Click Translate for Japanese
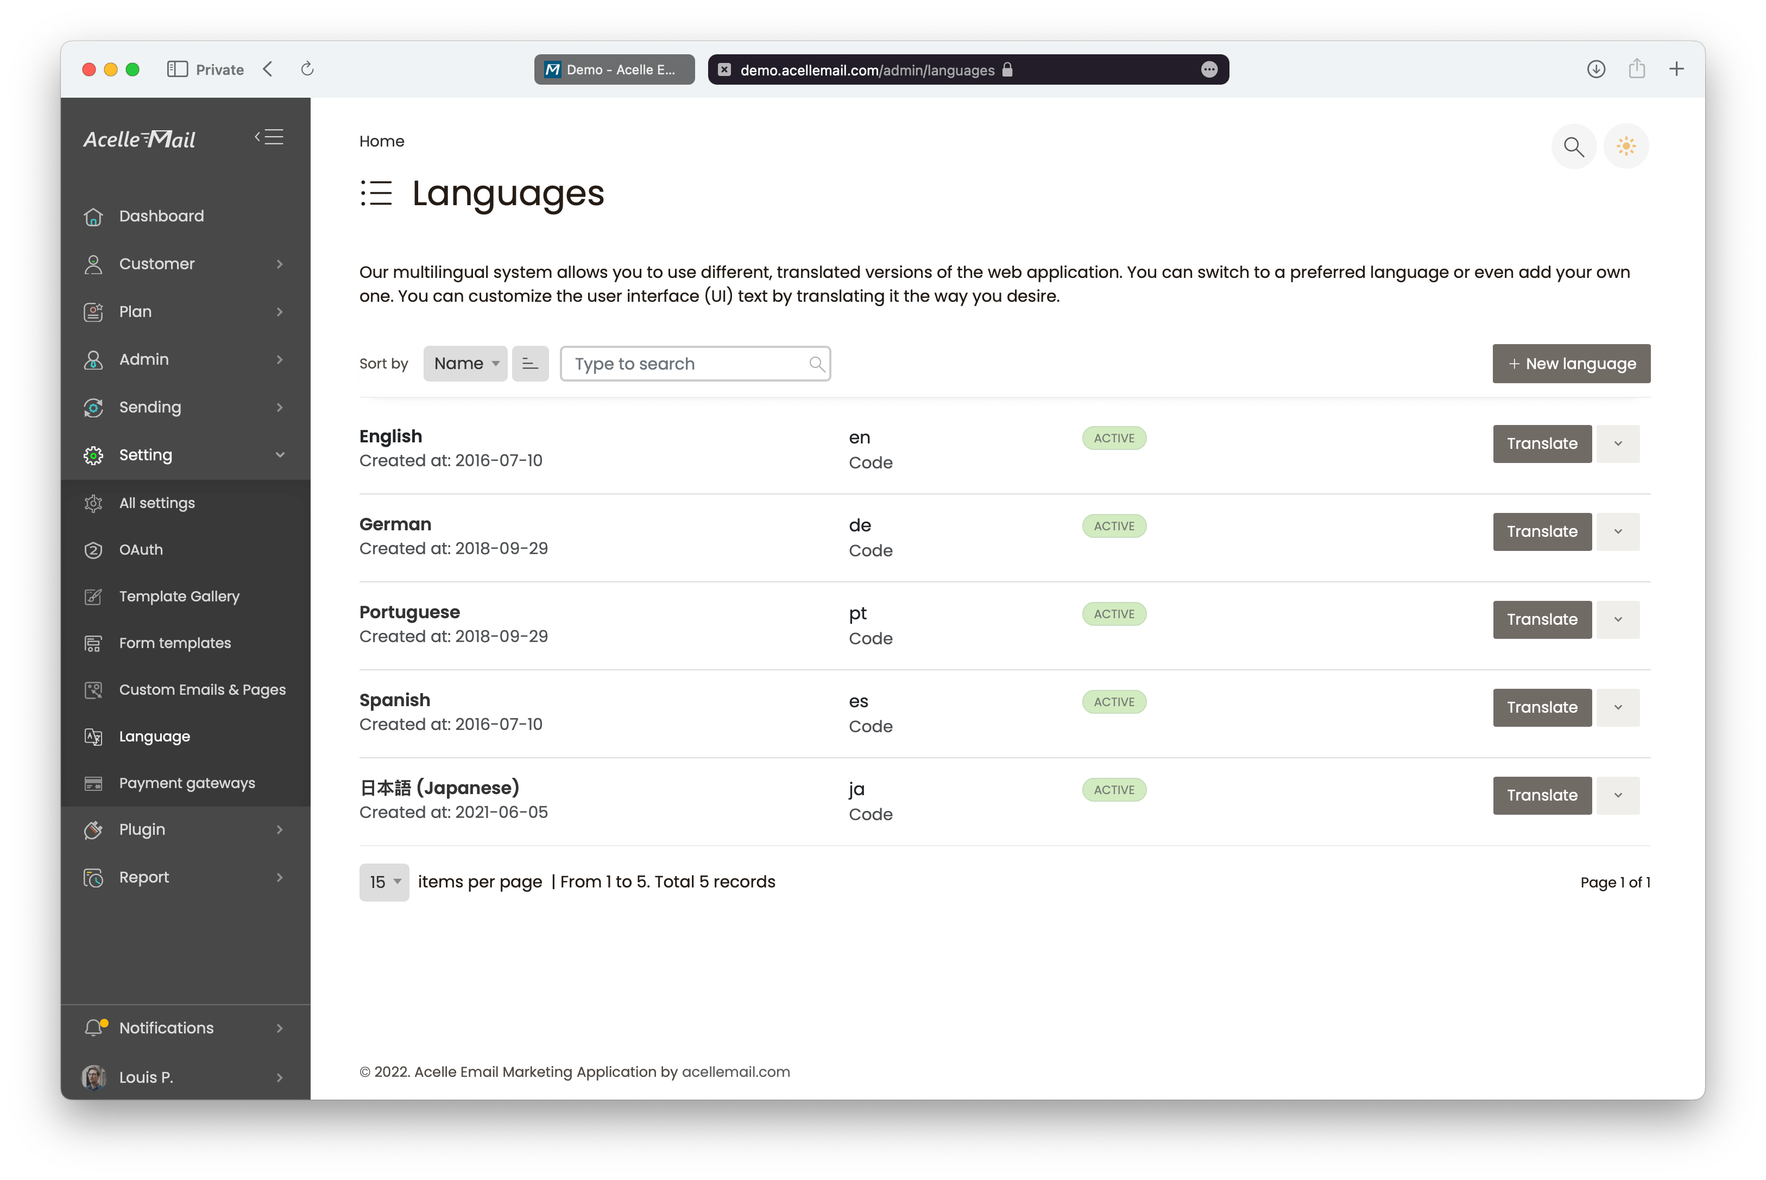This screenshot has height=1180, width=1766. click(x=1542, y=796)
